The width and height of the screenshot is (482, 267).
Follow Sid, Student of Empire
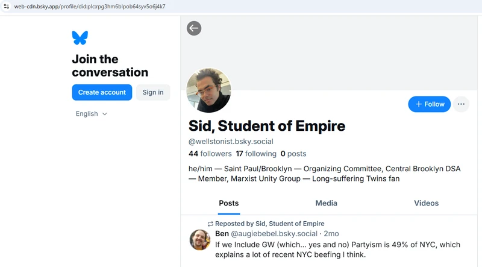[x=429, y=104]
